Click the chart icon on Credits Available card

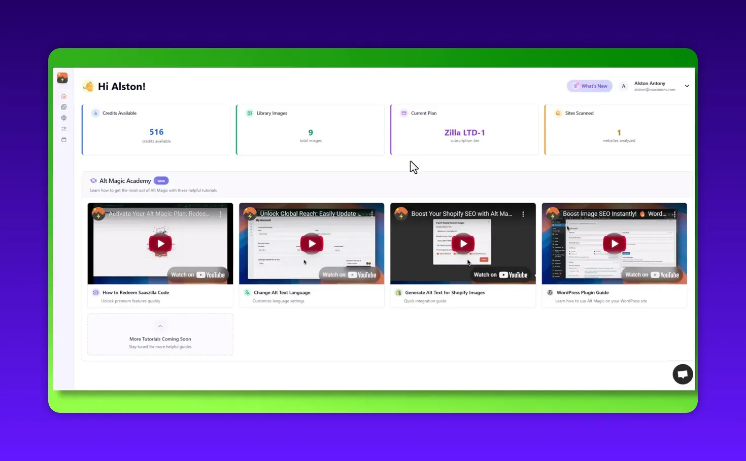[95, 113]
